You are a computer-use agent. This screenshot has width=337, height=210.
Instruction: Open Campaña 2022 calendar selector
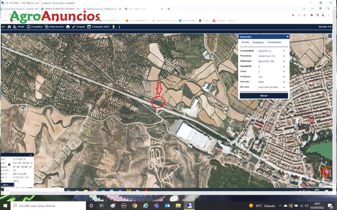[98, 27]
